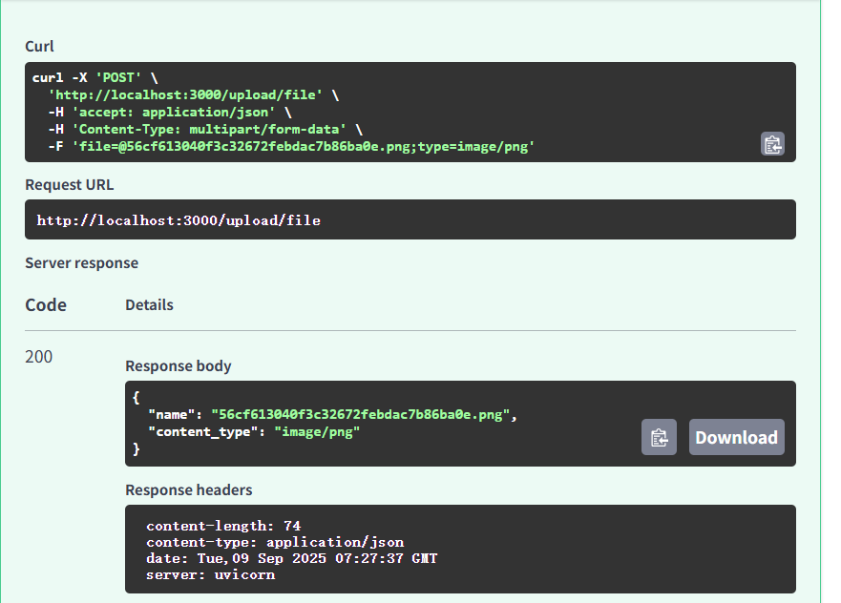The image size is (841, 603).
Task: Click the Server response heading
Action: point(81,262)
